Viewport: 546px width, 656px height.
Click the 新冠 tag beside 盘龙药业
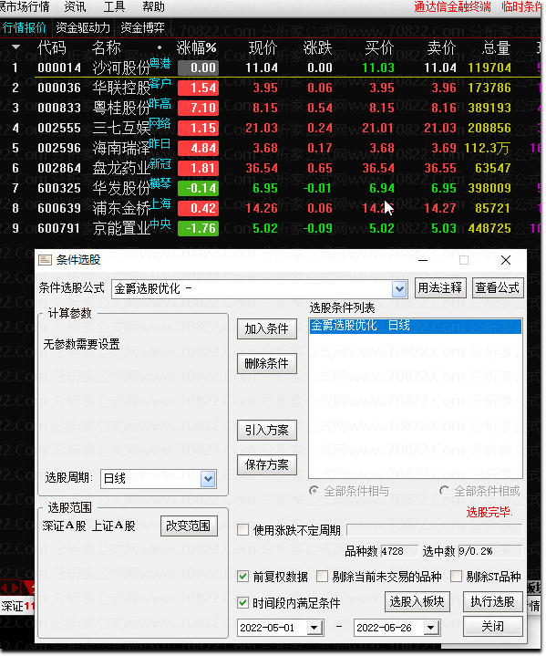coord(160,163)
